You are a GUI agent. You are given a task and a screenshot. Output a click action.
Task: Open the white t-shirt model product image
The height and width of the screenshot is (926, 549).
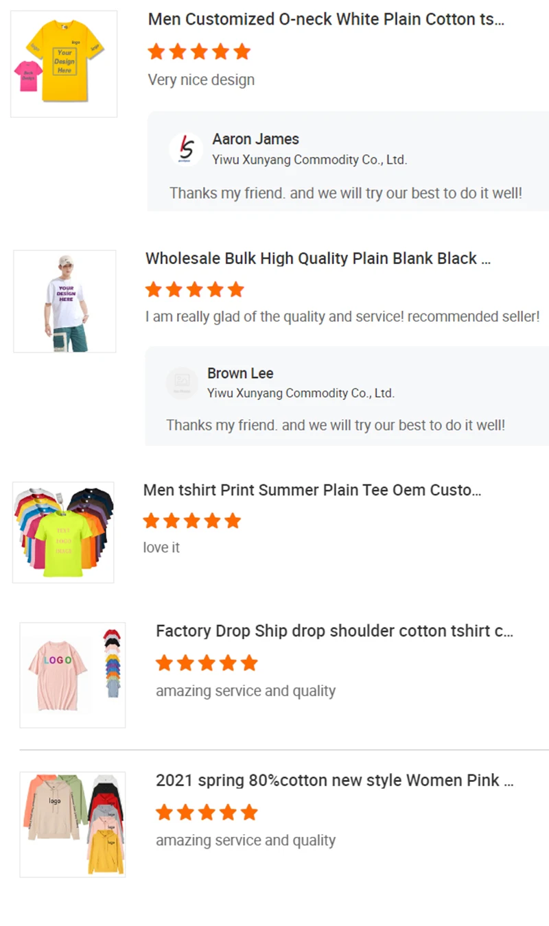(x=65, y=301)
